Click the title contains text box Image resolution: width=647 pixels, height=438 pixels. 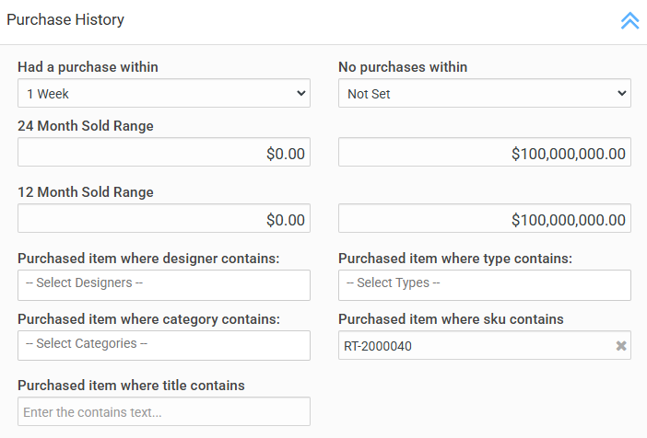(x=164, y=411)
